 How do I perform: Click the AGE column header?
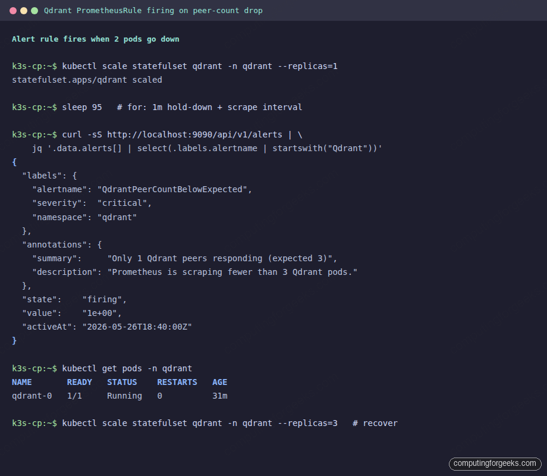tap(220, 382)
